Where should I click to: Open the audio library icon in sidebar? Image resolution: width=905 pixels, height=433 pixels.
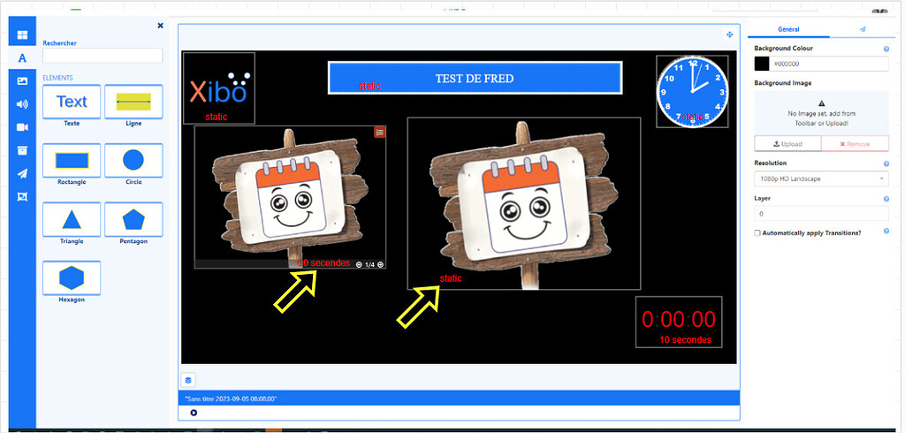[x=22, y=104]
